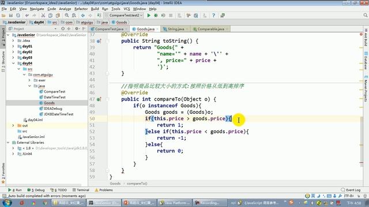
Task: Collapse the day04 module
Action: pos(13,63)
